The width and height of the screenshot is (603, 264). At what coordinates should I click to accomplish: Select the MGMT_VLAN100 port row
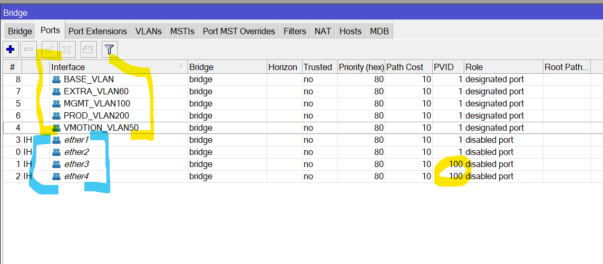tap(303, 103)
